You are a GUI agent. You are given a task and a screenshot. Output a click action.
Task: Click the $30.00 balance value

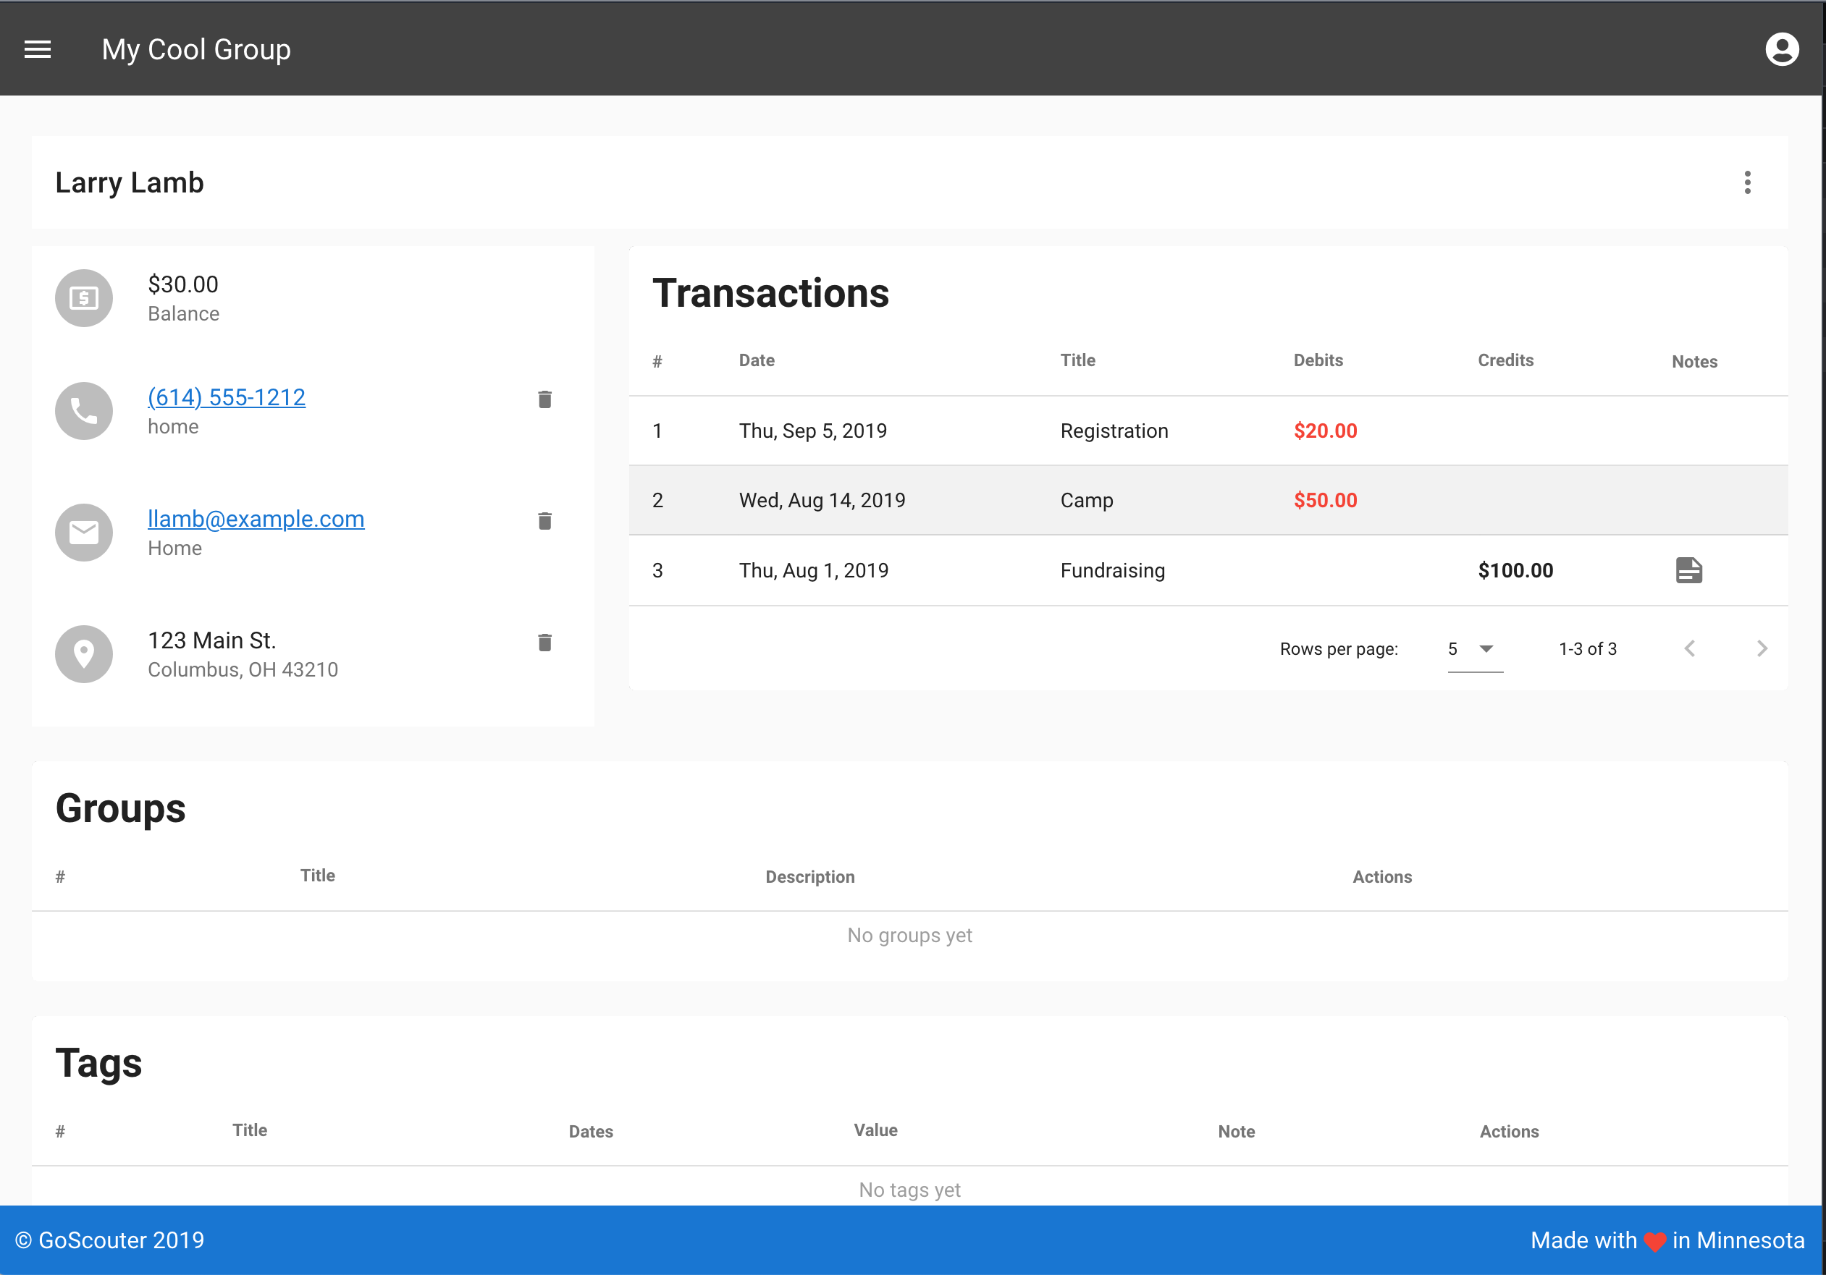pos(183,284)
